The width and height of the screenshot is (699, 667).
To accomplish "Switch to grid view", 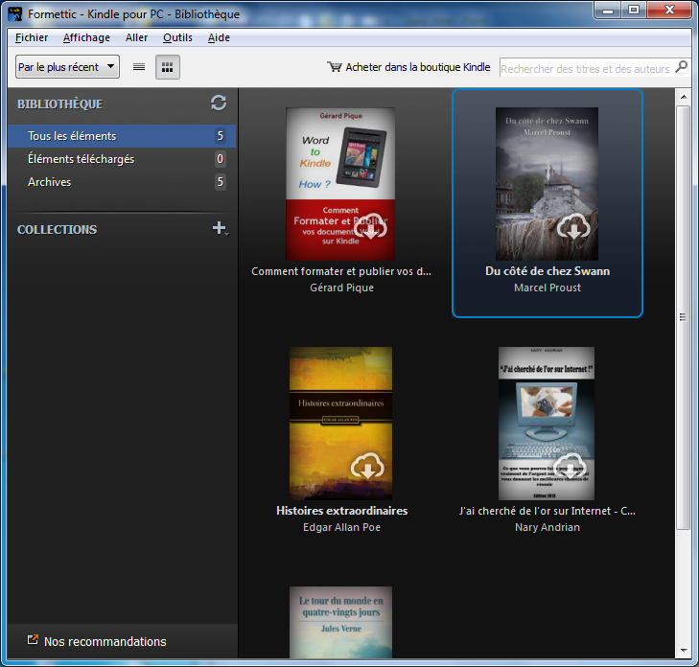I will pos(167,67).
